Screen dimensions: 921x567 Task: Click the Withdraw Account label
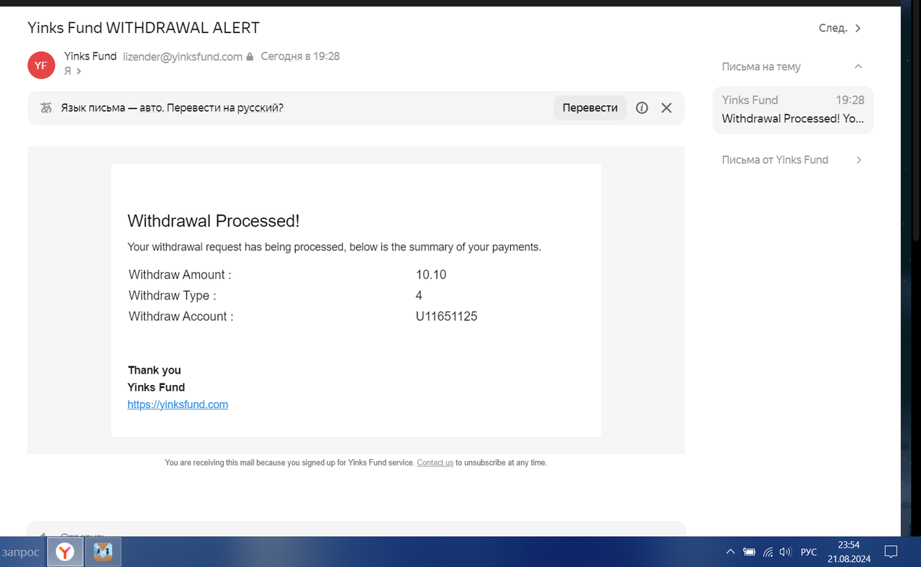(x=181, y=316)
